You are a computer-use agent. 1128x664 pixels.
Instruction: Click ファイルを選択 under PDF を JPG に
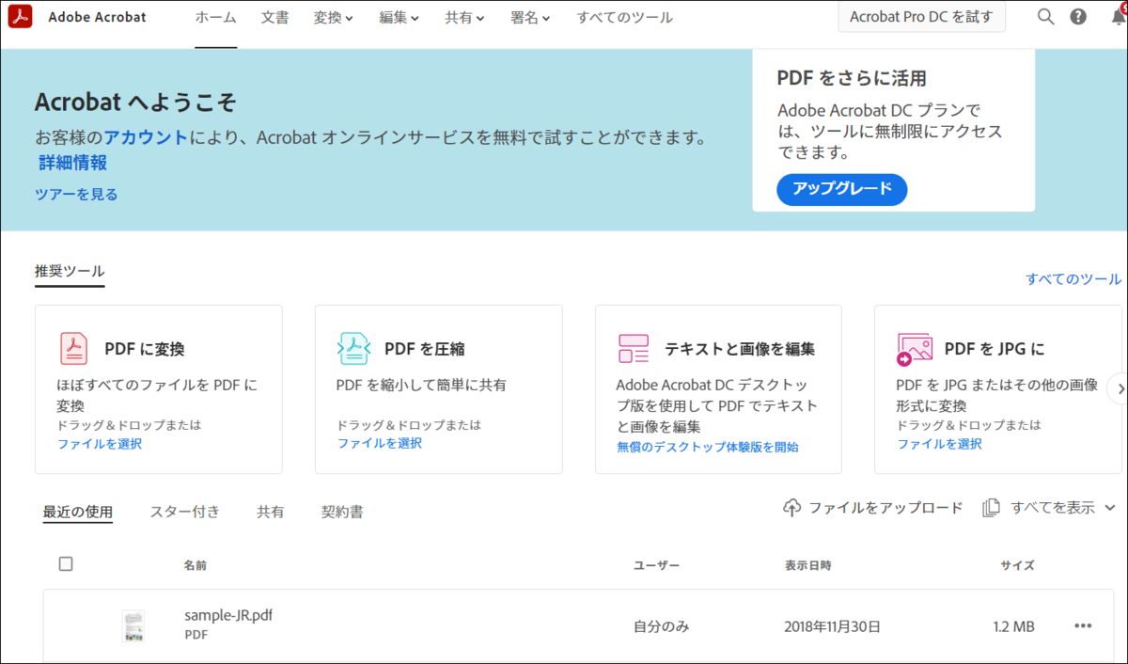click(x=939, y=444)
